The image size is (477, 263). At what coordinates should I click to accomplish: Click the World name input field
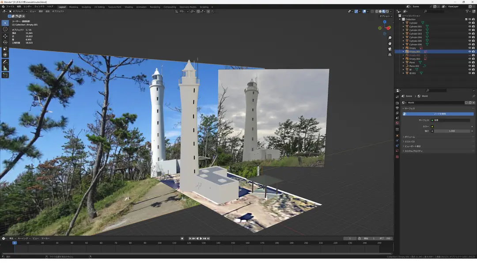pos(435,103)
